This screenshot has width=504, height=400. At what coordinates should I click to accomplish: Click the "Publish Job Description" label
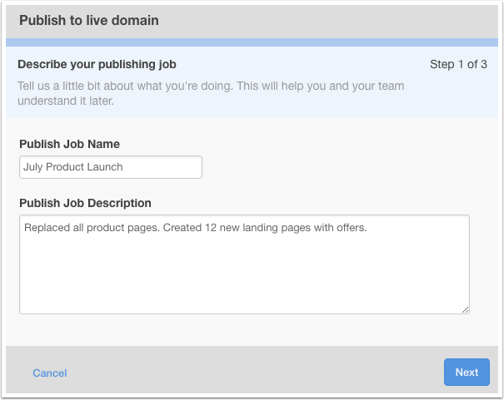point(85,203)
